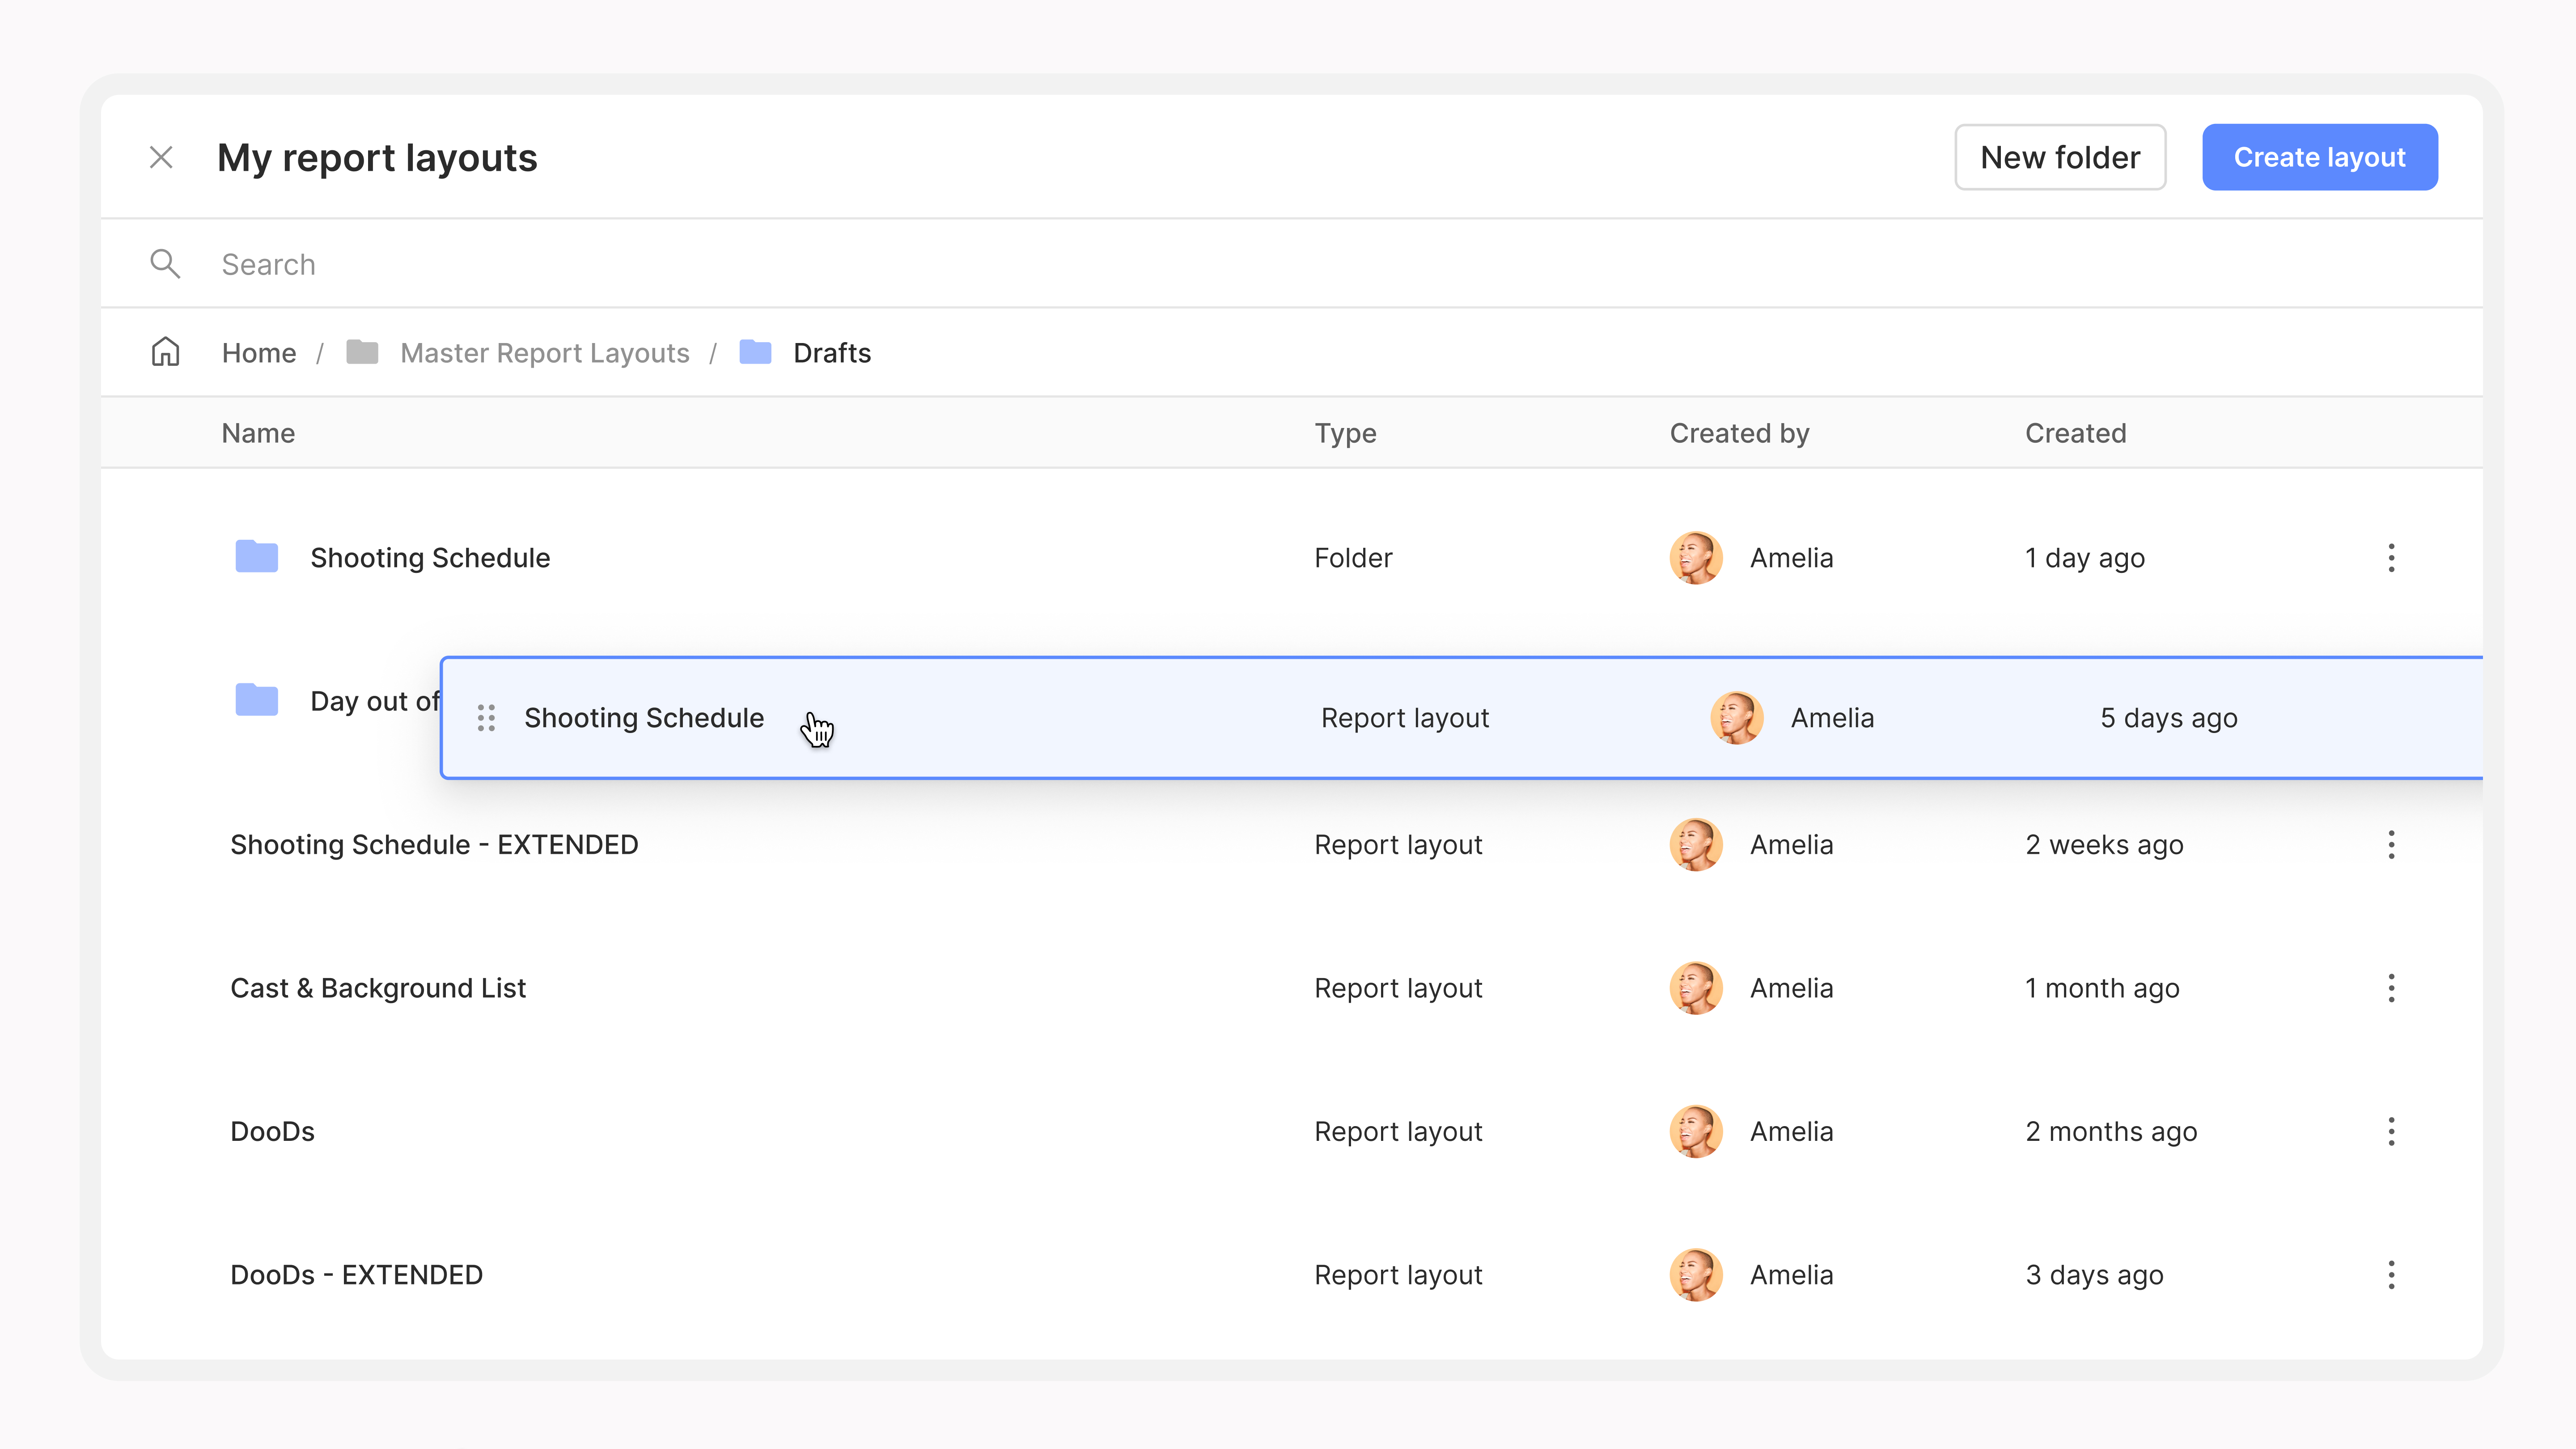Select the Drafts breadcrumb label
This screenshot has width=2576, height=1449.
click(x=832, y=353)
